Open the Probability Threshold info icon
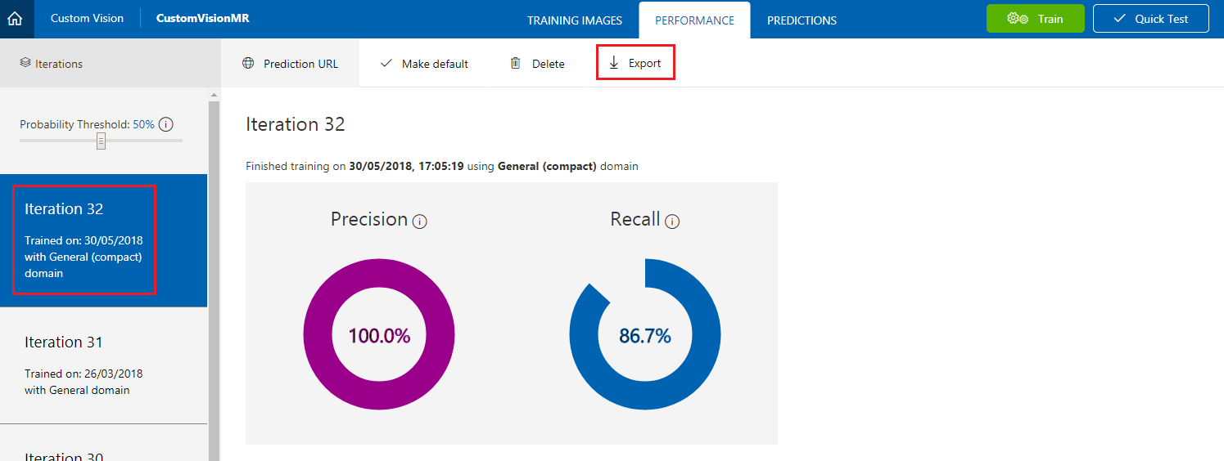The width and height of the screenshot is (1224, 461). 165,124
